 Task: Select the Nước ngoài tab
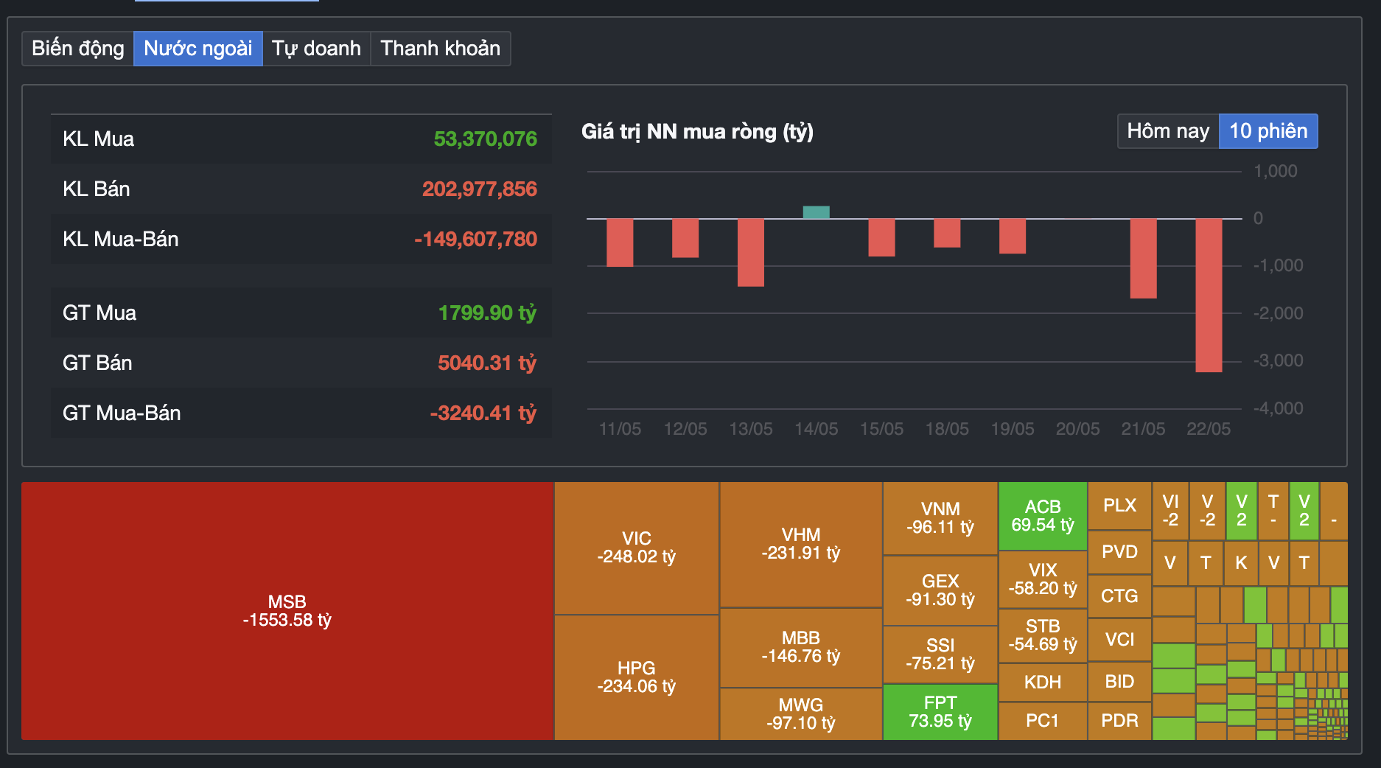point(198,49)
